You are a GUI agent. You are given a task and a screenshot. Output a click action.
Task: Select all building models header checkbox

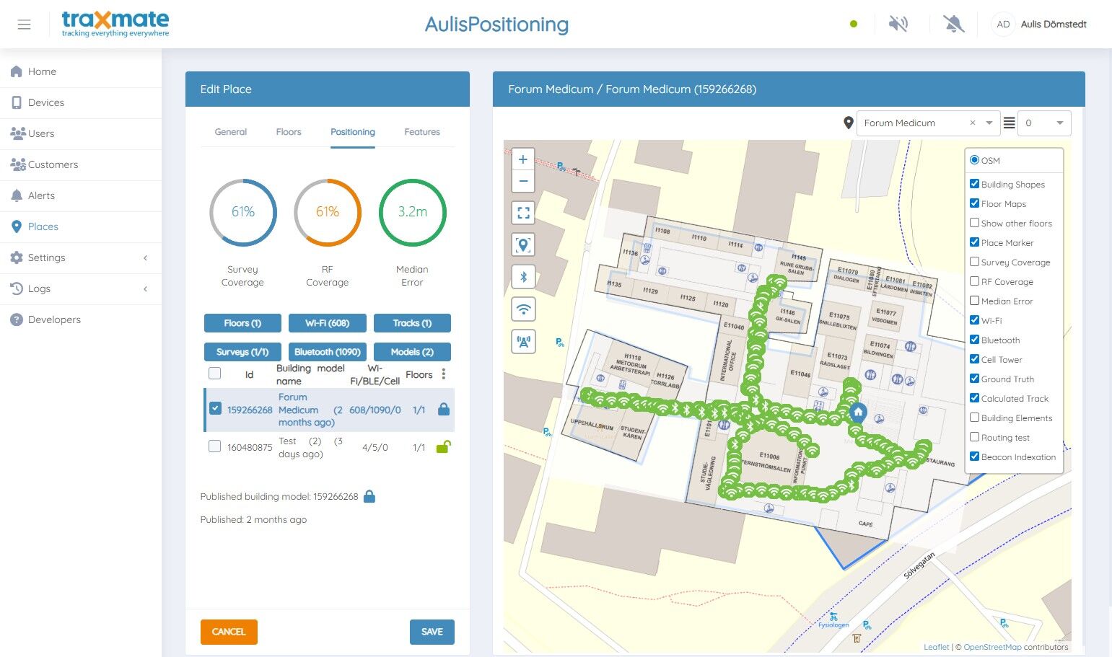coord(214,374)
